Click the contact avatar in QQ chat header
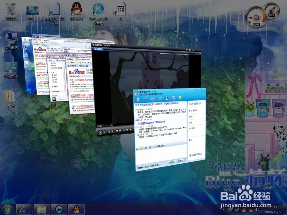The height and width of the screenshot is (215, 287). 136,93
